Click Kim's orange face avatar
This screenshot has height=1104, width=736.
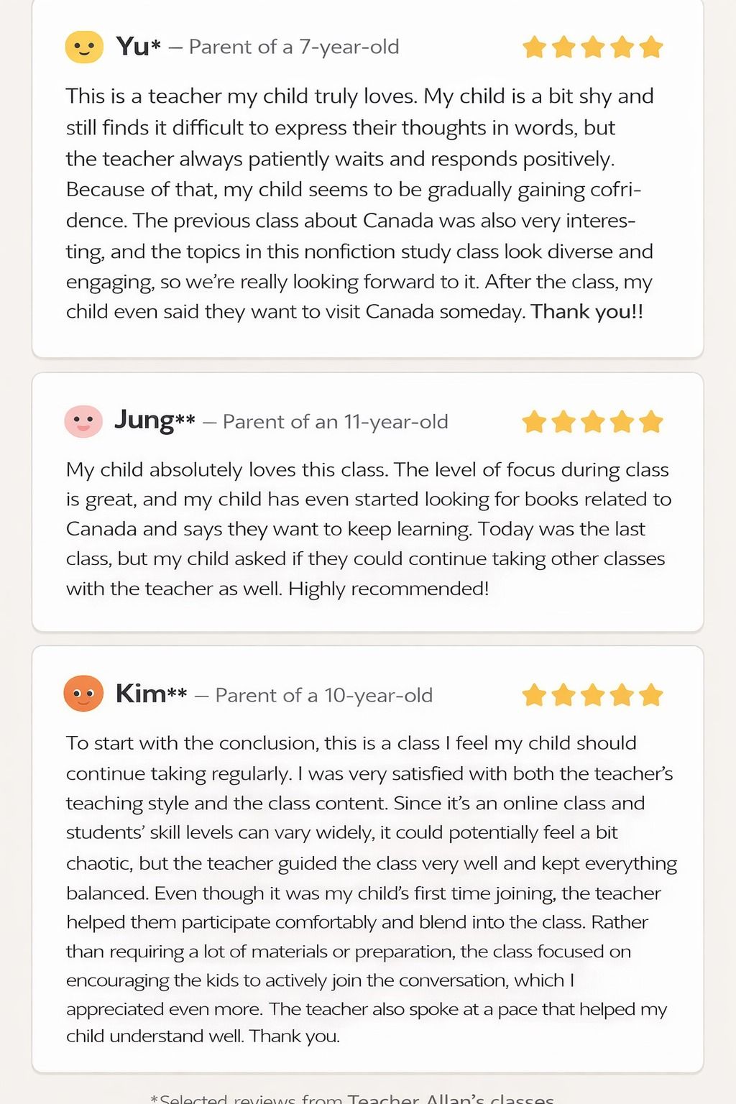click(83, 694)
